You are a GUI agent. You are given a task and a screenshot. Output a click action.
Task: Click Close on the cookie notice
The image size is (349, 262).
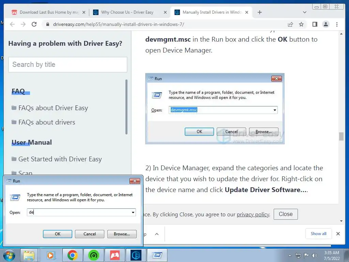pyautogui.click(x=286, y=214)
